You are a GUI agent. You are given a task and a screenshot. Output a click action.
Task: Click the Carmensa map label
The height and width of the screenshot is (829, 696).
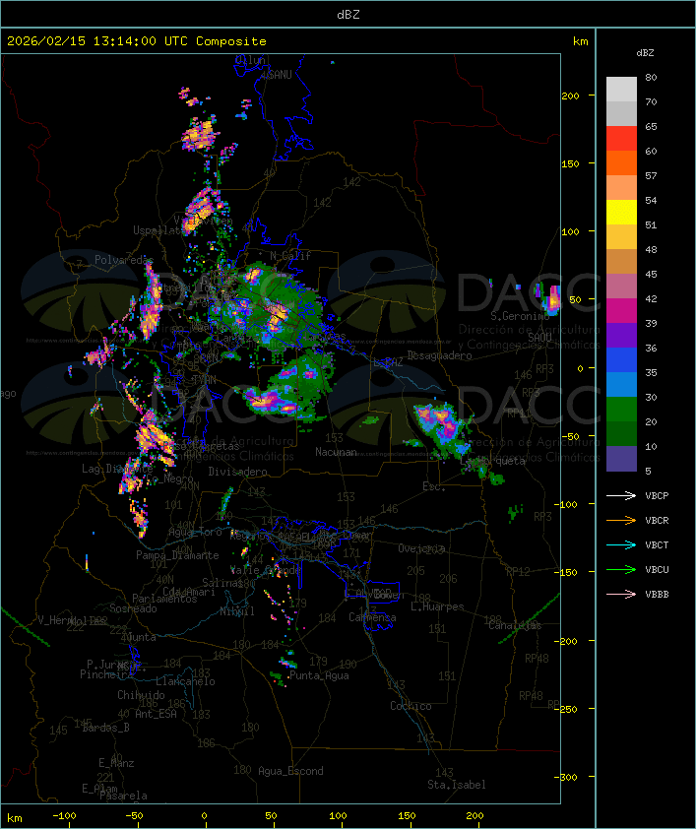(372, 617)
